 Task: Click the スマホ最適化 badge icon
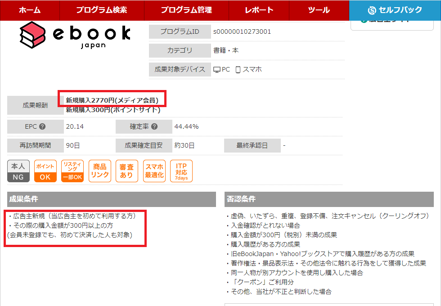point(154,171)
